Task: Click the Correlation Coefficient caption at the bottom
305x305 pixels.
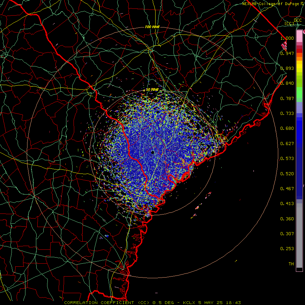Action: 152,303
